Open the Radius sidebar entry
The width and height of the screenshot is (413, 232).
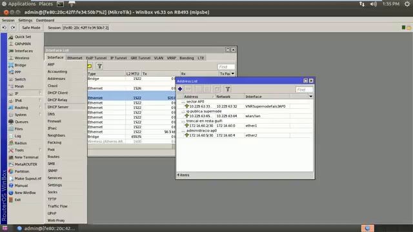pos(21,143)
